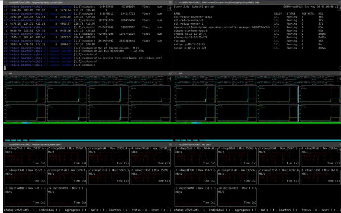This screenshot has width=341, height=213.
Task: Click '1 - Individual' in the left efatop footer
Action: coord(43,210)
